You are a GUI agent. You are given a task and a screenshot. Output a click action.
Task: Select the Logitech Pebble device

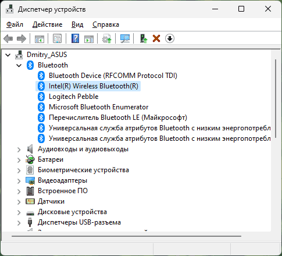74,97
